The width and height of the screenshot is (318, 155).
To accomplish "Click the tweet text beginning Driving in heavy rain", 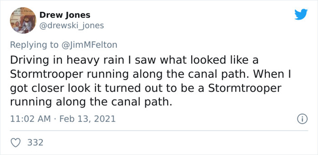I will point(151,81).
